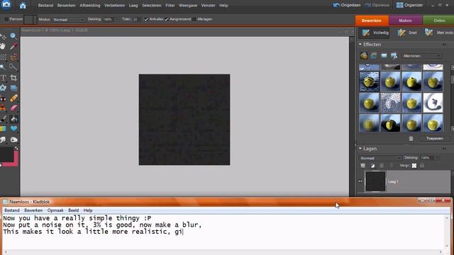Open the Lagen blend mode Normaal dropdown

tap(380, 158)
